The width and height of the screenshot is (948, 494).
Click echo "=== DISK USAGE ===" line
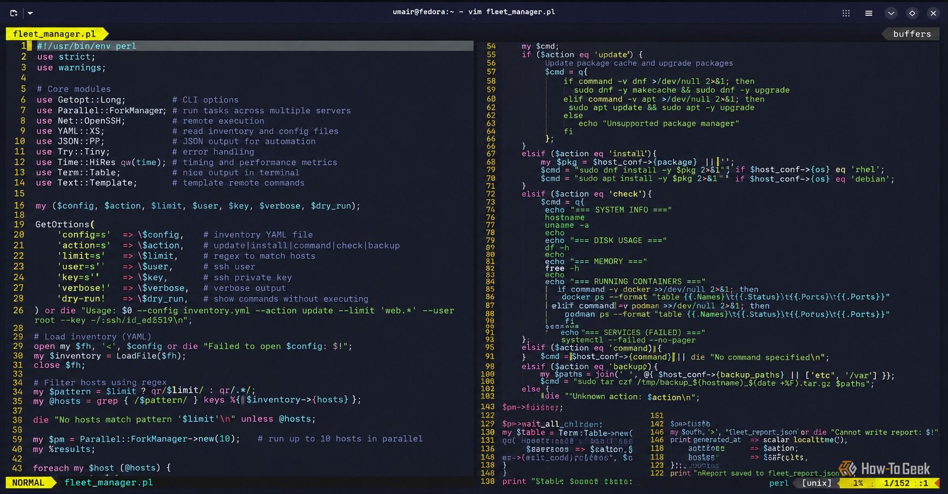[606, 240]
